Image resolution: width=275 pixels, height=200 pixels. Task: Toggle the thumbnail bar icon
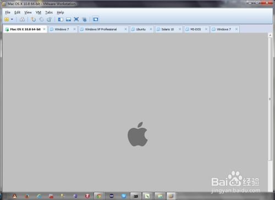(68, 19)
